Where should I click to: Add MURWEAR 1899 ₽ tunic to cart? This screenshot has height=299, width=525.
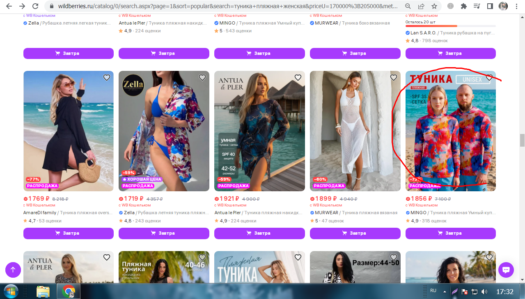[x=355, y=233]
